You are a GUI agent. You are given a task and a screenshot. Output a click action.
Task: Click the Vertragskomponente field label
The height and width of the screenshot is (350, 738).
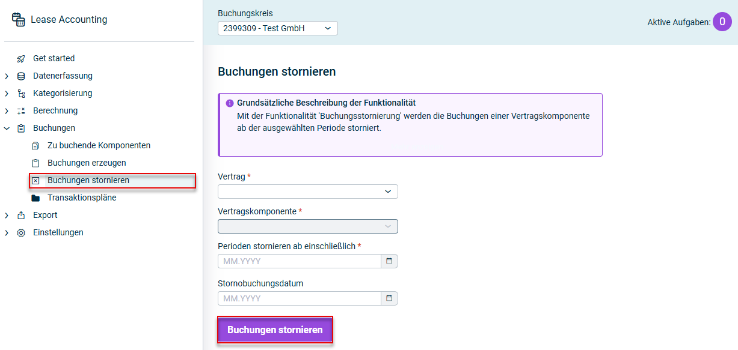click(257, 211)
